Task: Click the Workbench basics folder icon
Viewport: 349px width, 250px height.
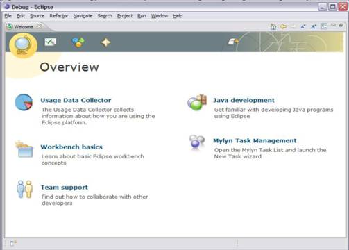Action: pyautogui.click(x=24, y=149)
